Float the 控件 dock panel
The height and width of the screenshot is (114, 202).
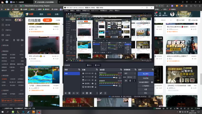coord(153,70)
